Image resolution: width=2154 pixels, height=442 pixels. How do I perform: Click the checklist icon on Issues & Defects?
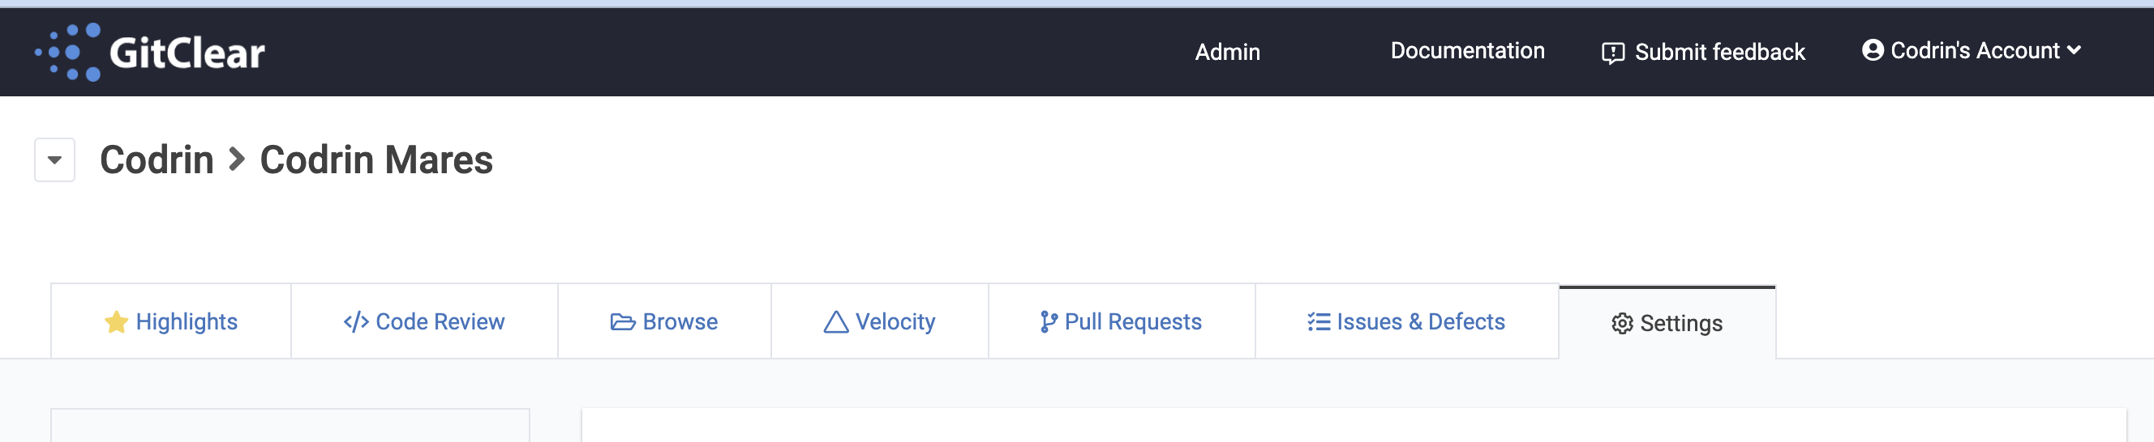click(x=1319, y=322)
